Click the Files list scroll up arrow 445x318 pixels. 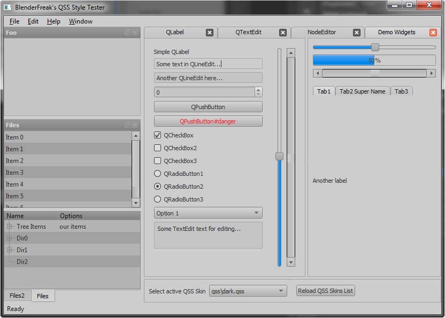click(x=136, y=136)
